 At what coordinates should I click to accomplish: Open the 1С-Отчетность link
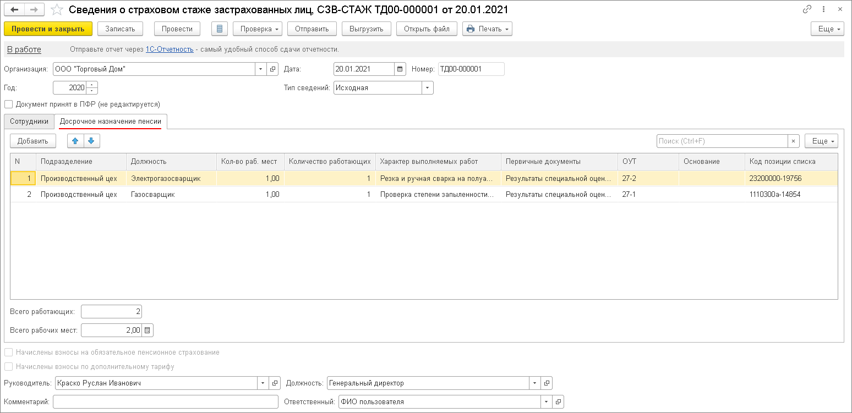click(x=170, y=49)
